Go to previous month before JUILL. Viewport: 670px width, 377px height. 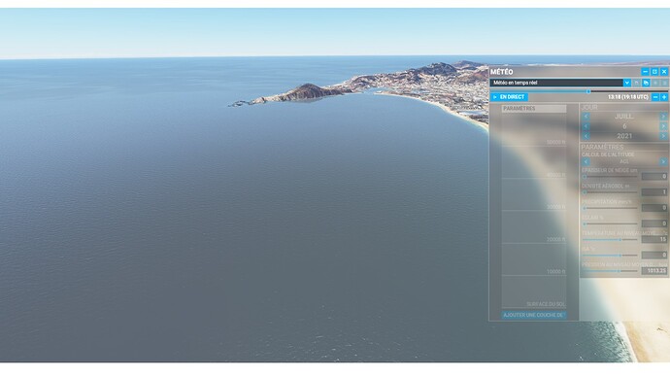point(586,117)
